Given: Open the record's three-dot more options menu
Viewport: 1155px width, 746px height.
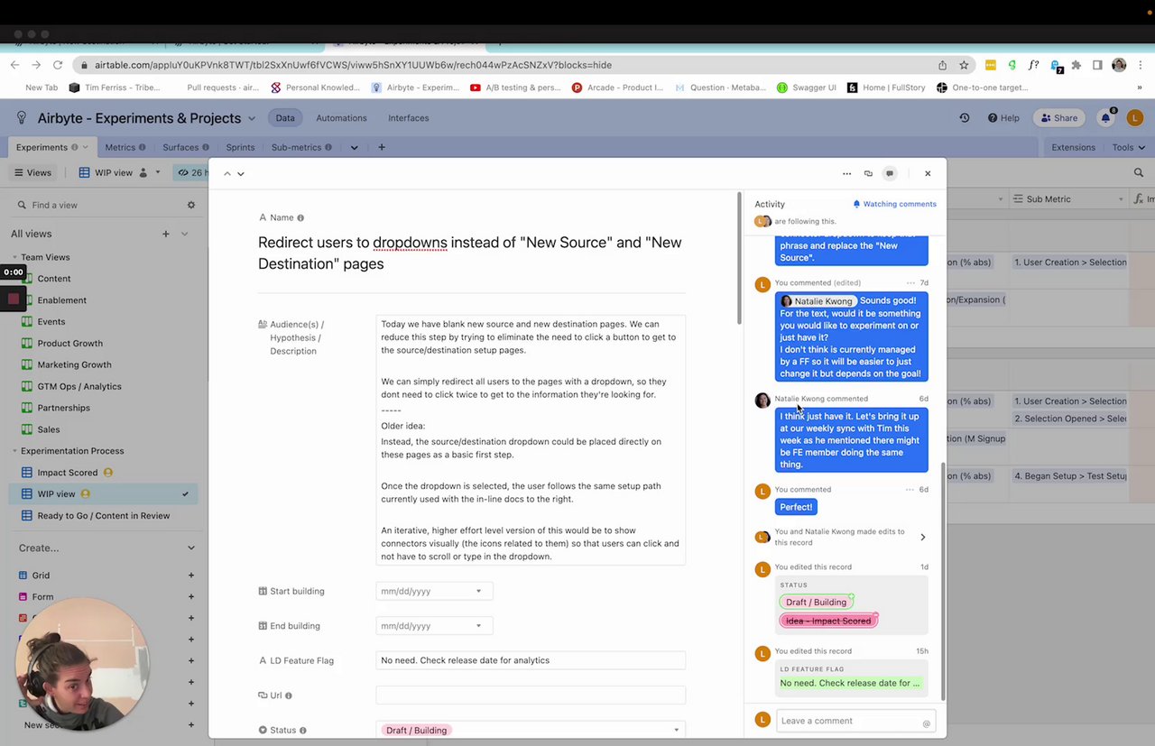Looking at the screenshot, I should [846, 173].
